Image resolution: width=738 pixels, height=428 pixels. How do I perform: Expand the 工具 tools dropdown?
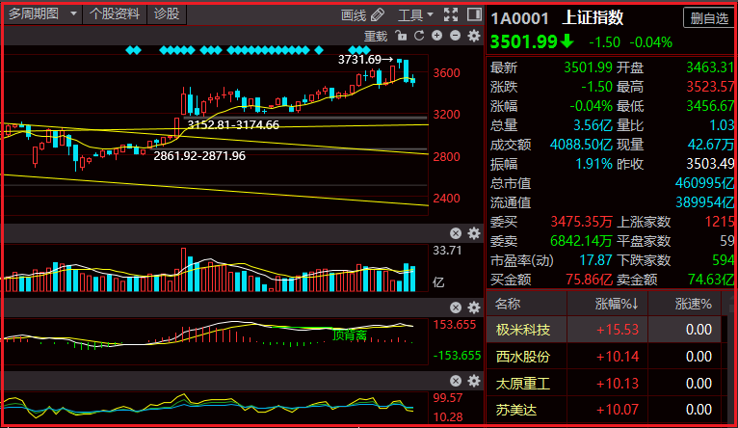(x=415, y=15)
